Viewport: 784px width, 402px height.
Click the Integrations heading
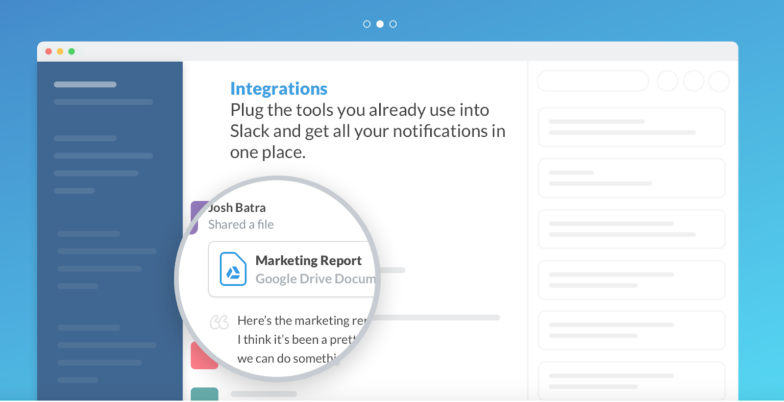[279, 89]
